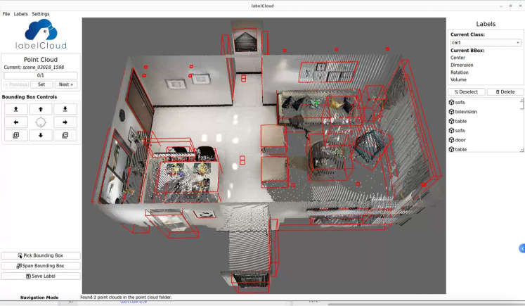Activate Pick Bounding Box tool
Viewport: 525px width, 306px height.
point(41,255)
